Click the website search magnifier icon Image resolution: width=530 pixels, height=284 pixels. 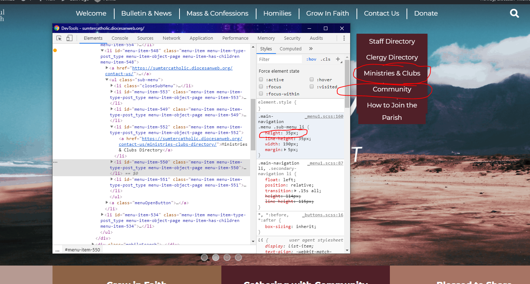514,13
